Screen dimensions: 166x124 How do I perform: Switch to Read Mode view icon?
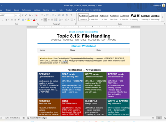click(x=153, y=118)
